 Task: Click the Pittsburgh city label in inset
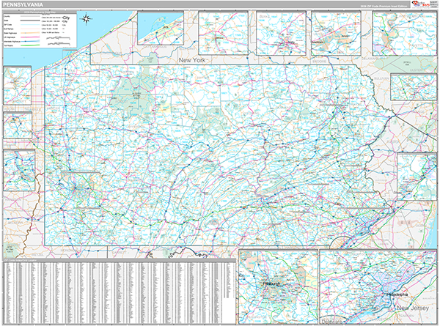coord(271,284)
